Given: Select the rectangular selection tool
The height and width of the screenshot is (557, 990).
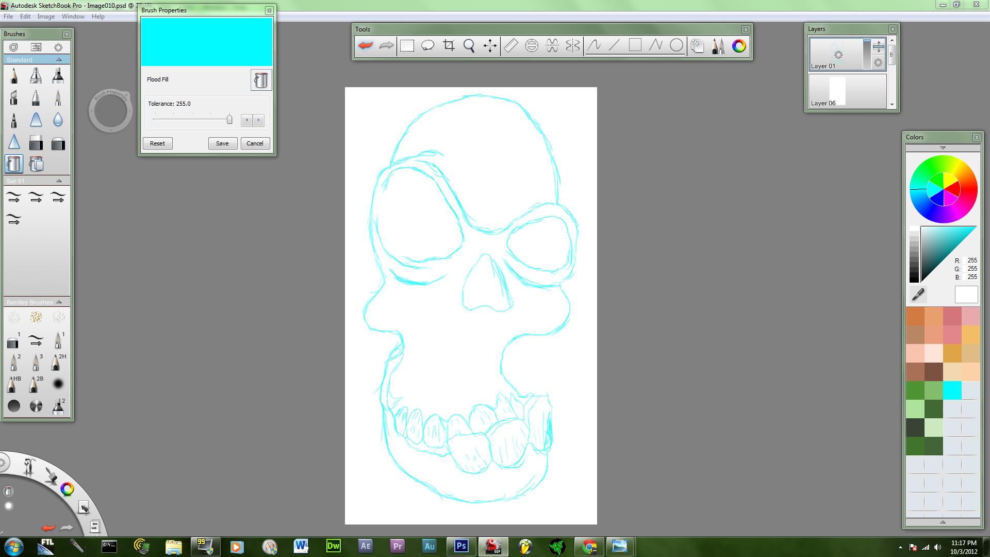Looking at the screenshot, I should (x=407, y=46).
